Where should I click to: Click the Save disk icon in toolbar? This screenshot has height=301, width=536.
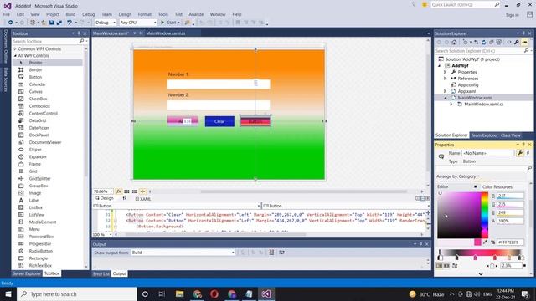(x=51, y=23)
